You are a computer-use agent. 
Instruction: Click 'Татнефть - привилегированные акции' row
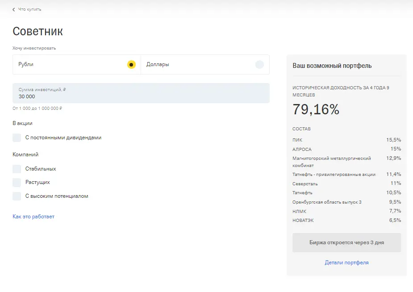tap(346, 174)
